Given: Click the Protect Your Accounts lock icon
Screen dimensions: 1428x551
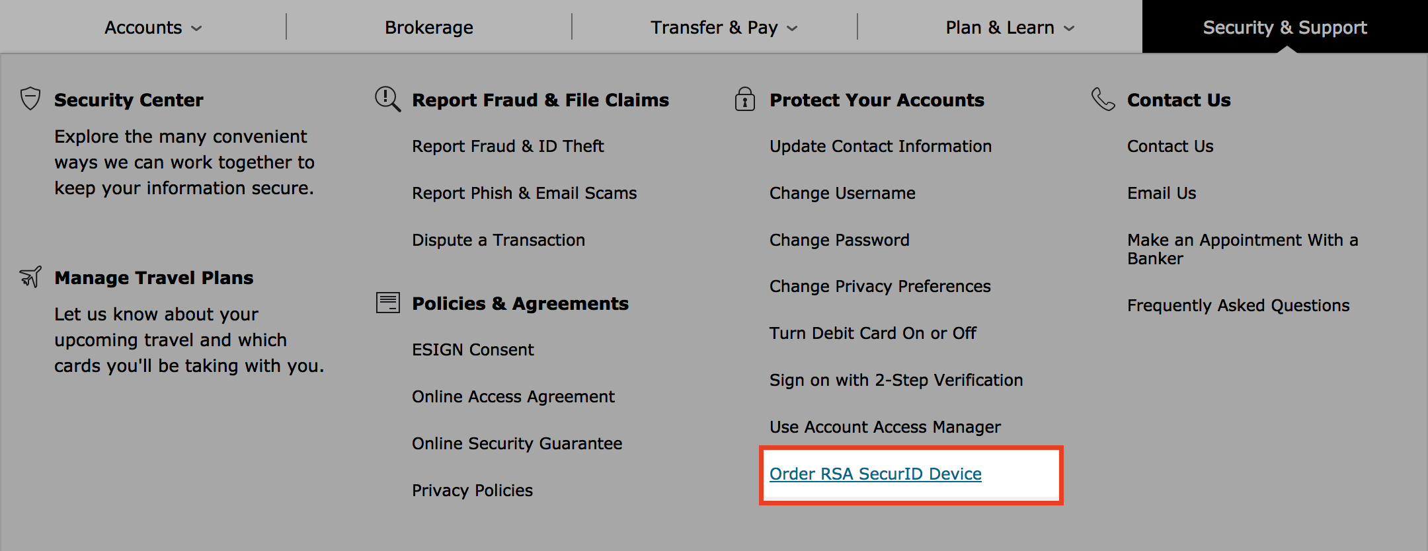Looking at the screenshot, I should coord(745,99).
